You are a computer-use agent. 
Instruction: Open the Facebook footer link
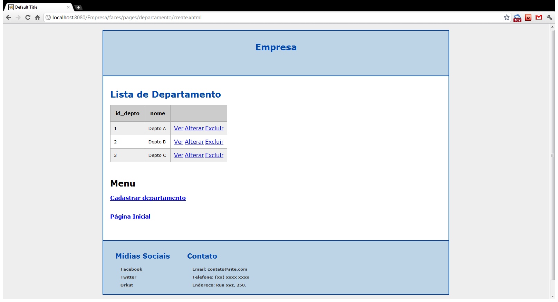pos(131,269)
